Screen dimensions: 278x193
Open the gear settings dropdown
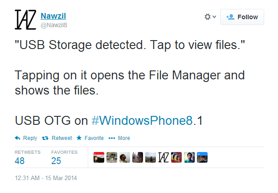[210, 17]
